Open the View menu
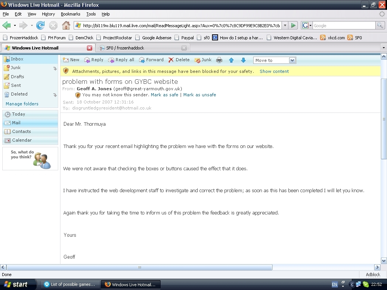Screen dimensions: 387x290 [x=32, y=14]
